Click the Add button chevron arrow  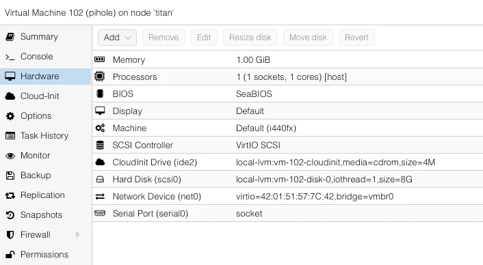point(128,38)
